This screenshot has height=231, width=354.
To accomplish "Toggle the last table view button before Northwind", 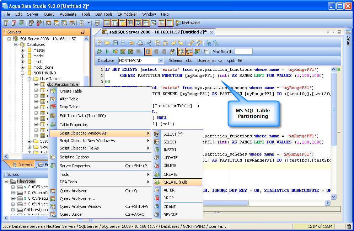I will (x=169, y=23).
